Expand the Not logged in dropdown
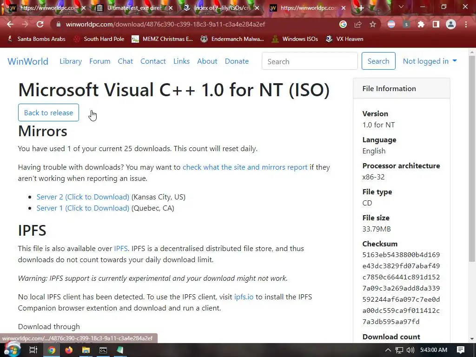The width and height of the screenshot is (476, 357). click(430, 61)
